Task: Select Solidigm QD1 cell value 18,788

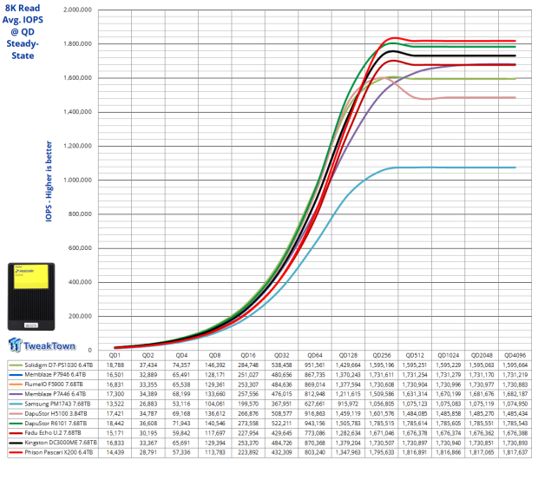Action: click(115, 365)
